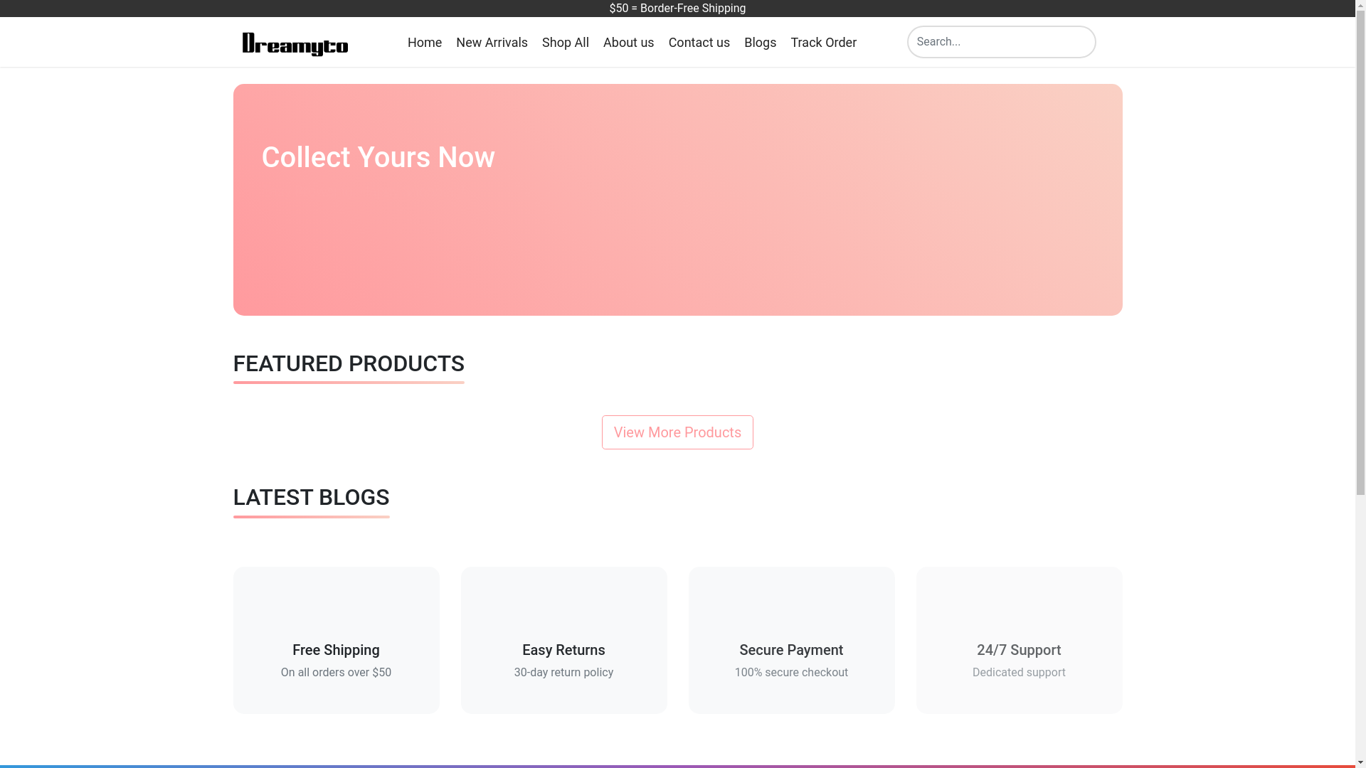Select the 24/7 Support card
The height and width of the screenshot is (768, 1366).
click(x=1019, y=640)
